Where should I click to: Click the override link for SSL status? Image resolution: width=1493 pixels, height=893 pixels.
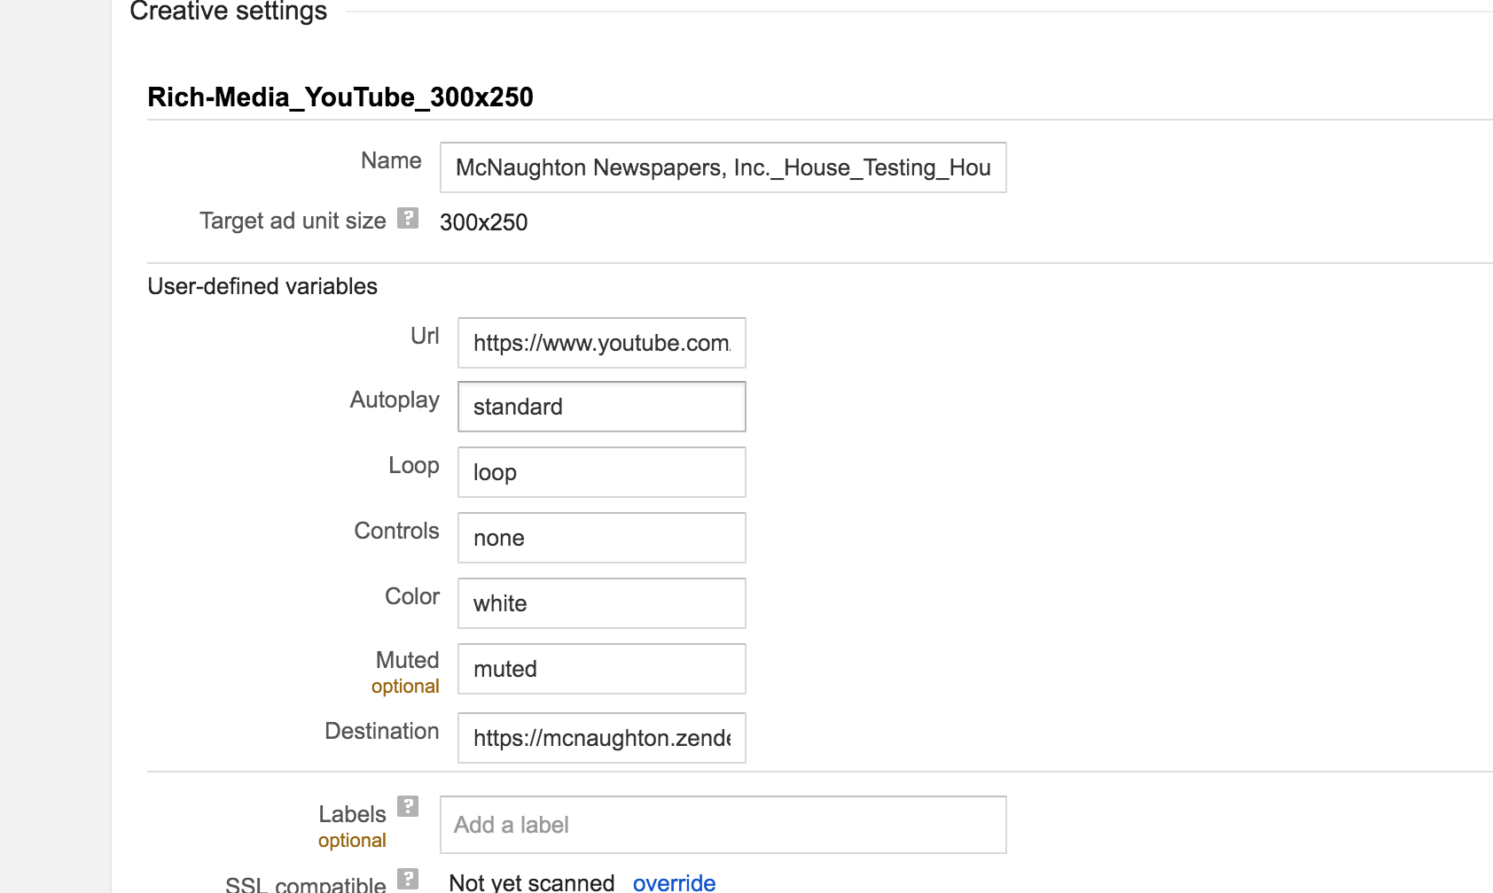pos(674,882)
